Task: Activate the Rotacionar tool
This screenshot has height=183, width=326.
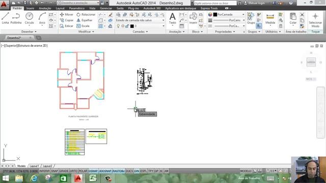Action: pos(86,15)
